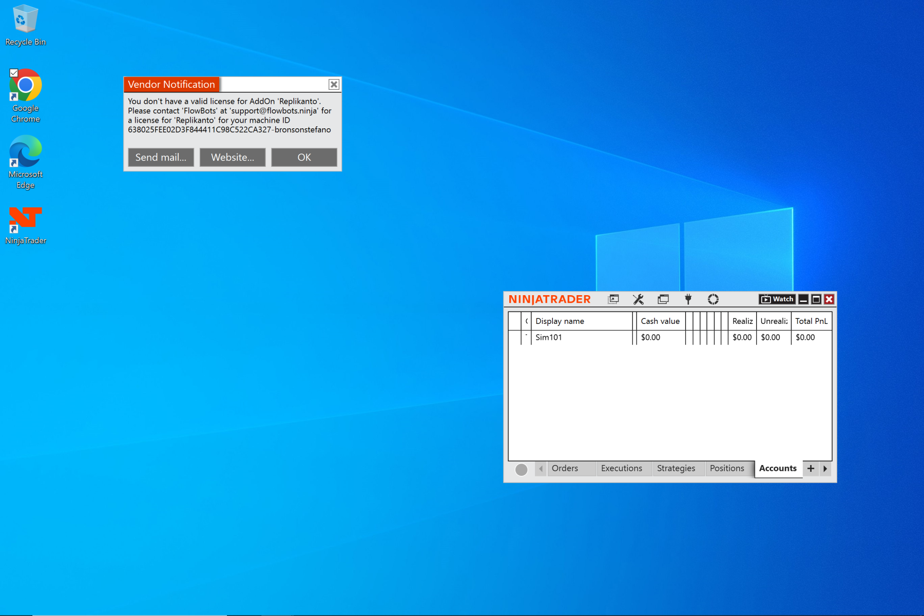Open the vendor Website... button

pos(233,157)
